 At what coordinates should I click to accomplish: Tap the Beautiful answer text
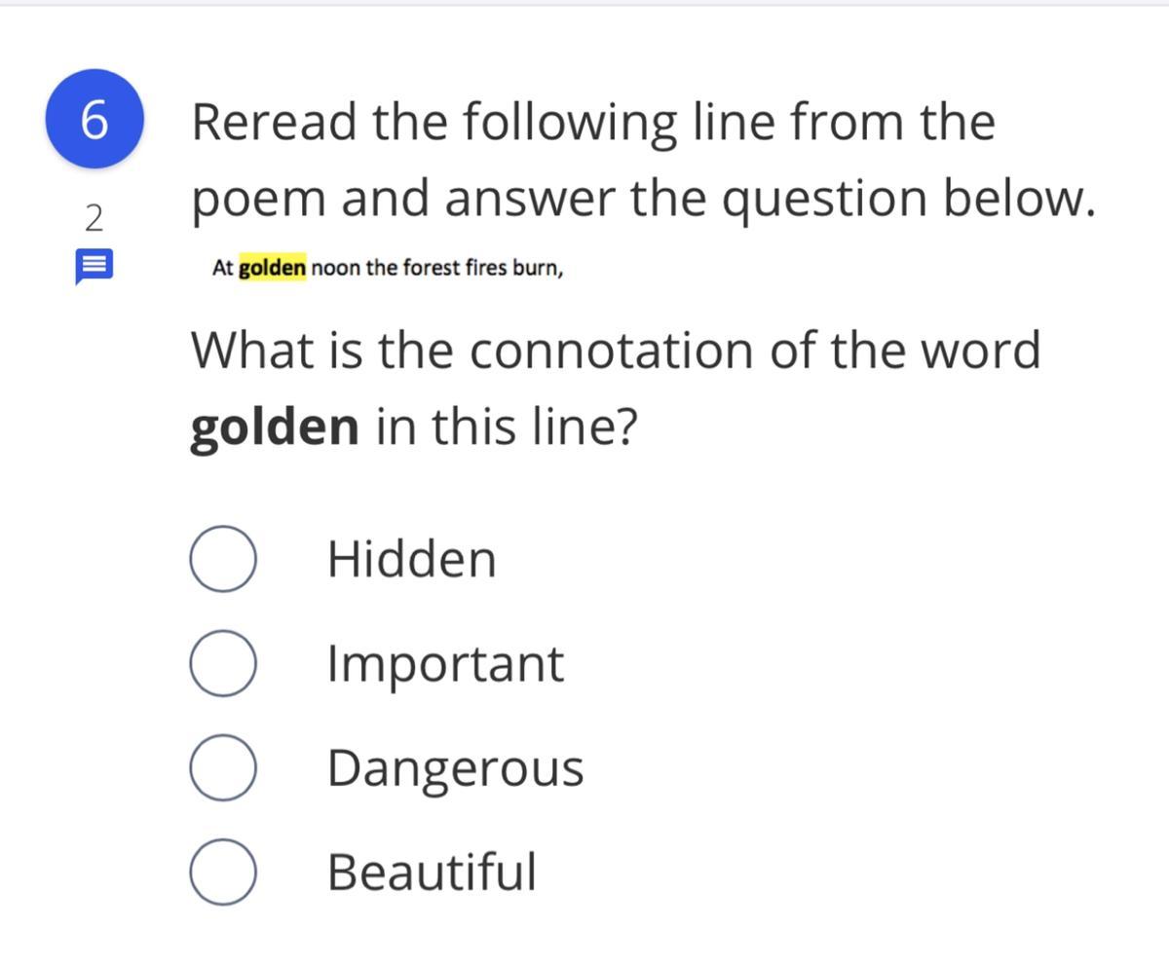(432, 872)
